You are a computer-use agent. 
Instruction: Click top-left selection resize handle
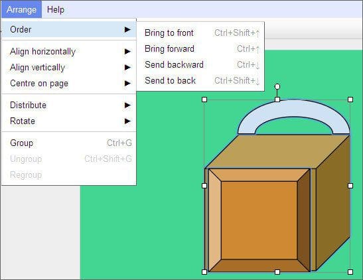[x=204, y=100]
